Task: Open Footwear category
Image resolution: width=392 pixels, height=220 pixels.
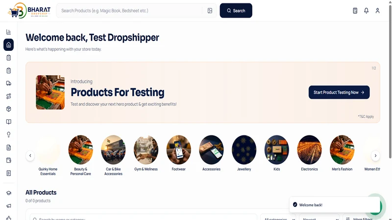Action: 178,154
